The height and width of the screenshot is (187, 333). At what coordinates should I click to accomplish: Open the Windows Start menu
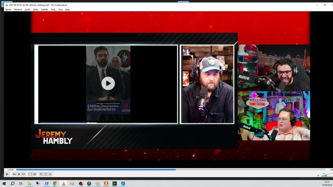4,184
